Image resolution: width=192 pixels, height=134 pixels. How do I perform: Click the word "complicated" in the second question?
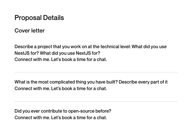(62, 82)
